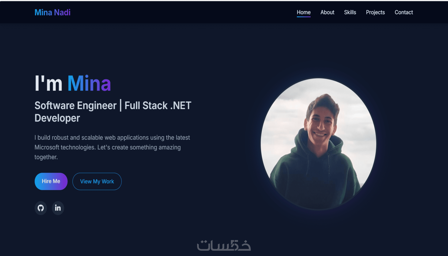The height and width of the screenshot is (256, 448).
Task: Click the "Full Stack .NET" title text
Action: pos(158,106)
